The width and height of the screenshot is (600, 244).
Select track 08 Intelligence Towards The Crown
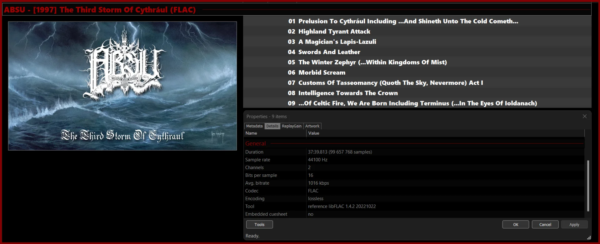pyautogui.click(x=417, y=93)
